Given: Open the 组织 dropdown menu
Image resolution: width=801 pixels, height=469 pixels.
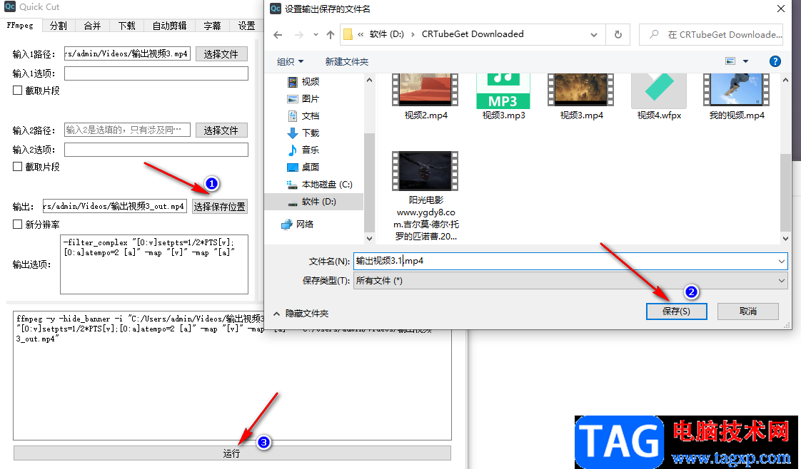Looking at the screenshot, I should [x=290, y=61].
